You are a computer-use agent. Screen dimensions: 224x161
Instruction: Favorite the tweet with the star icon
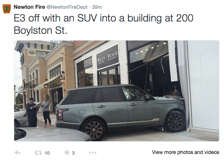[66, 153]
